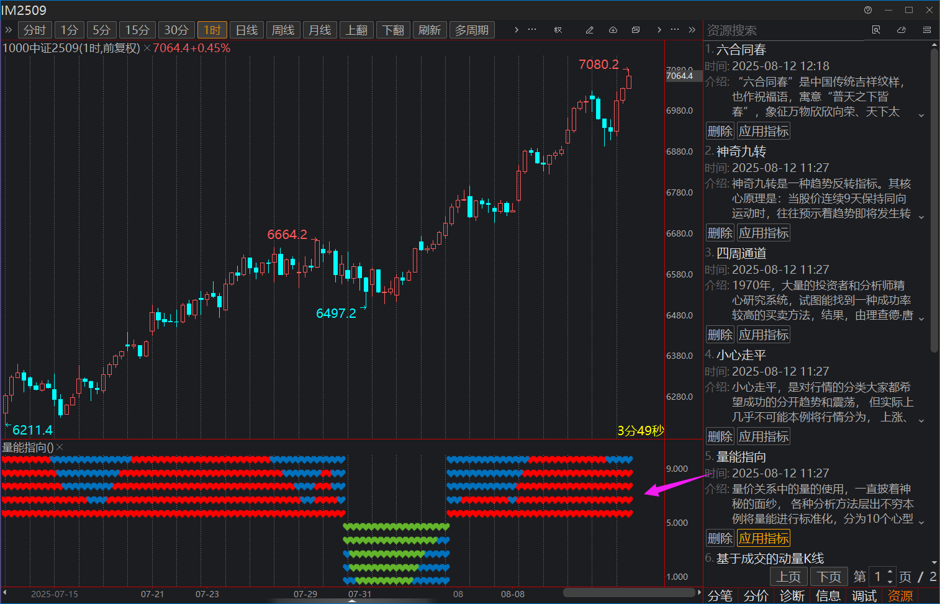Click the chart snapshot icon in toolbar
Image resolution: width=940 pixels, height=604 pixels.
pyautogui.click(x=636, y=30)
